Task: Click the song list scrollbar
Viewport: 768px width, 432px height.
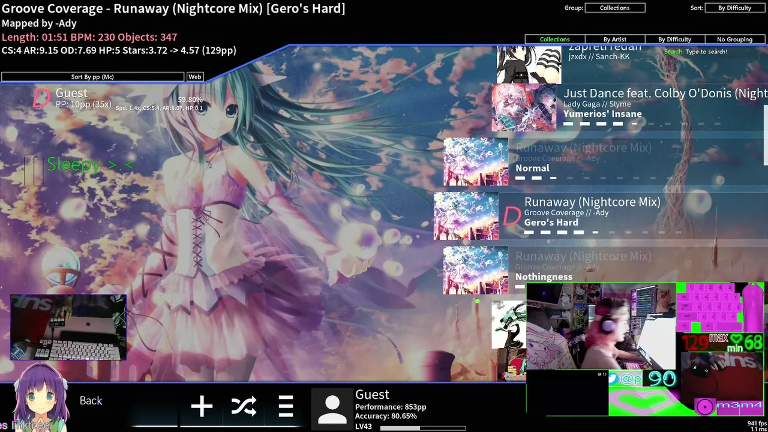Action: pos(766,136)
